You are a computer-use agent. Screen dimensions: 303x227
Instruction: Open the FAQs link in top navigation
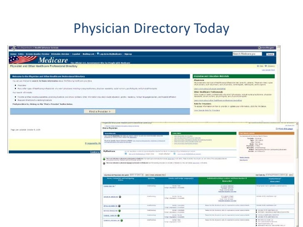[x=21, y=54]
